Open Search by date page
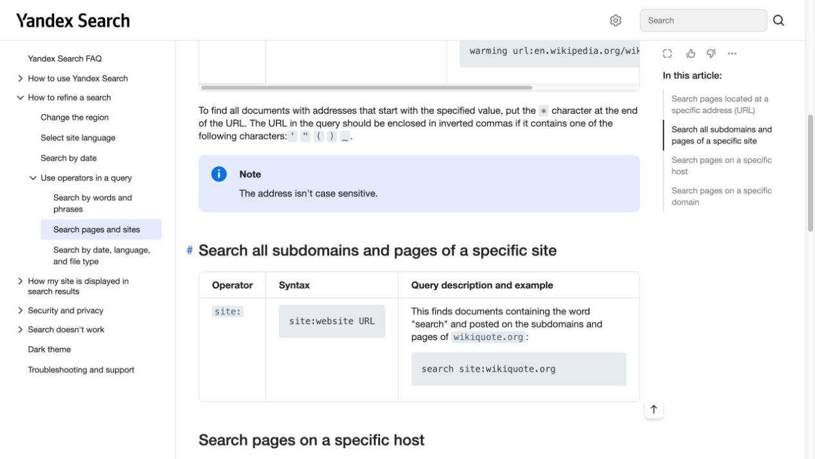The image size is (815, 459). [x=68, y=158]
